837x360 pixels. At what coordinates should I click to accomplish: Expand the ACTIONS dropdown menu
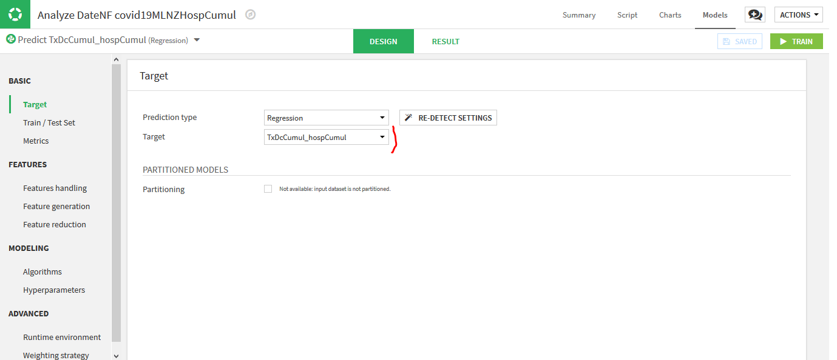click(799, 15)
